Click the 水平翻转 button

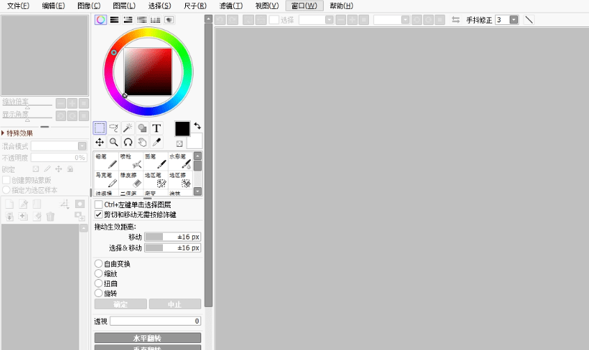pos(148,337)
